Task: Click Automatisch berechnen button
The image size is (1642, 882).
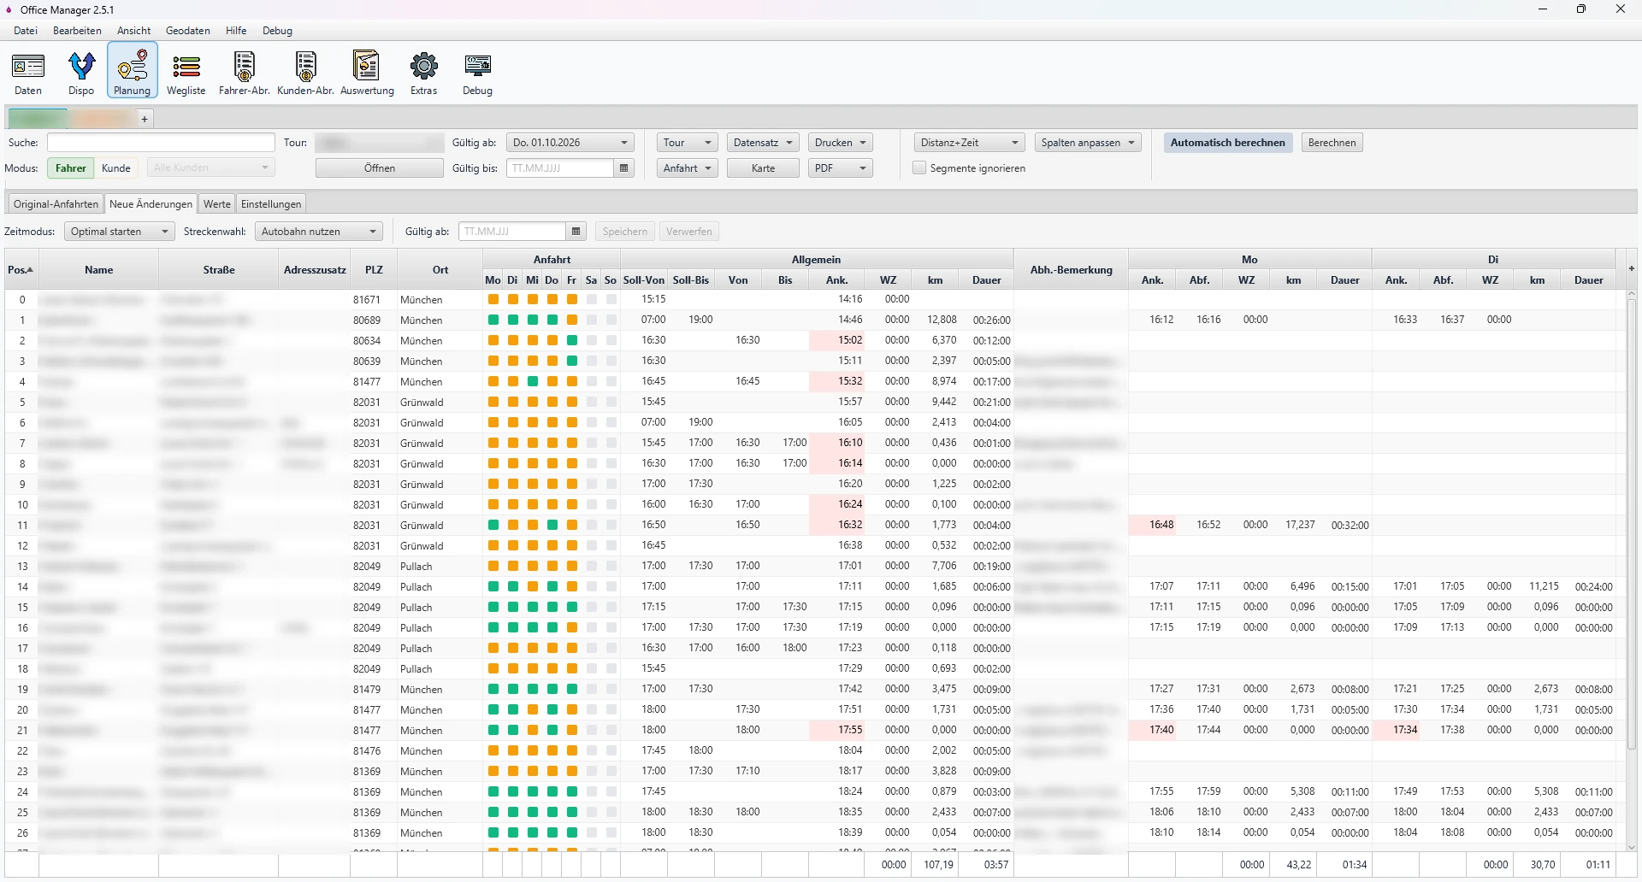Action: (x=1227, y=143)
